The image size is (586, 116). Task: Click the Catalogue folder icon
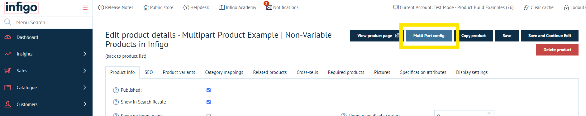click(x=8, y=88)
